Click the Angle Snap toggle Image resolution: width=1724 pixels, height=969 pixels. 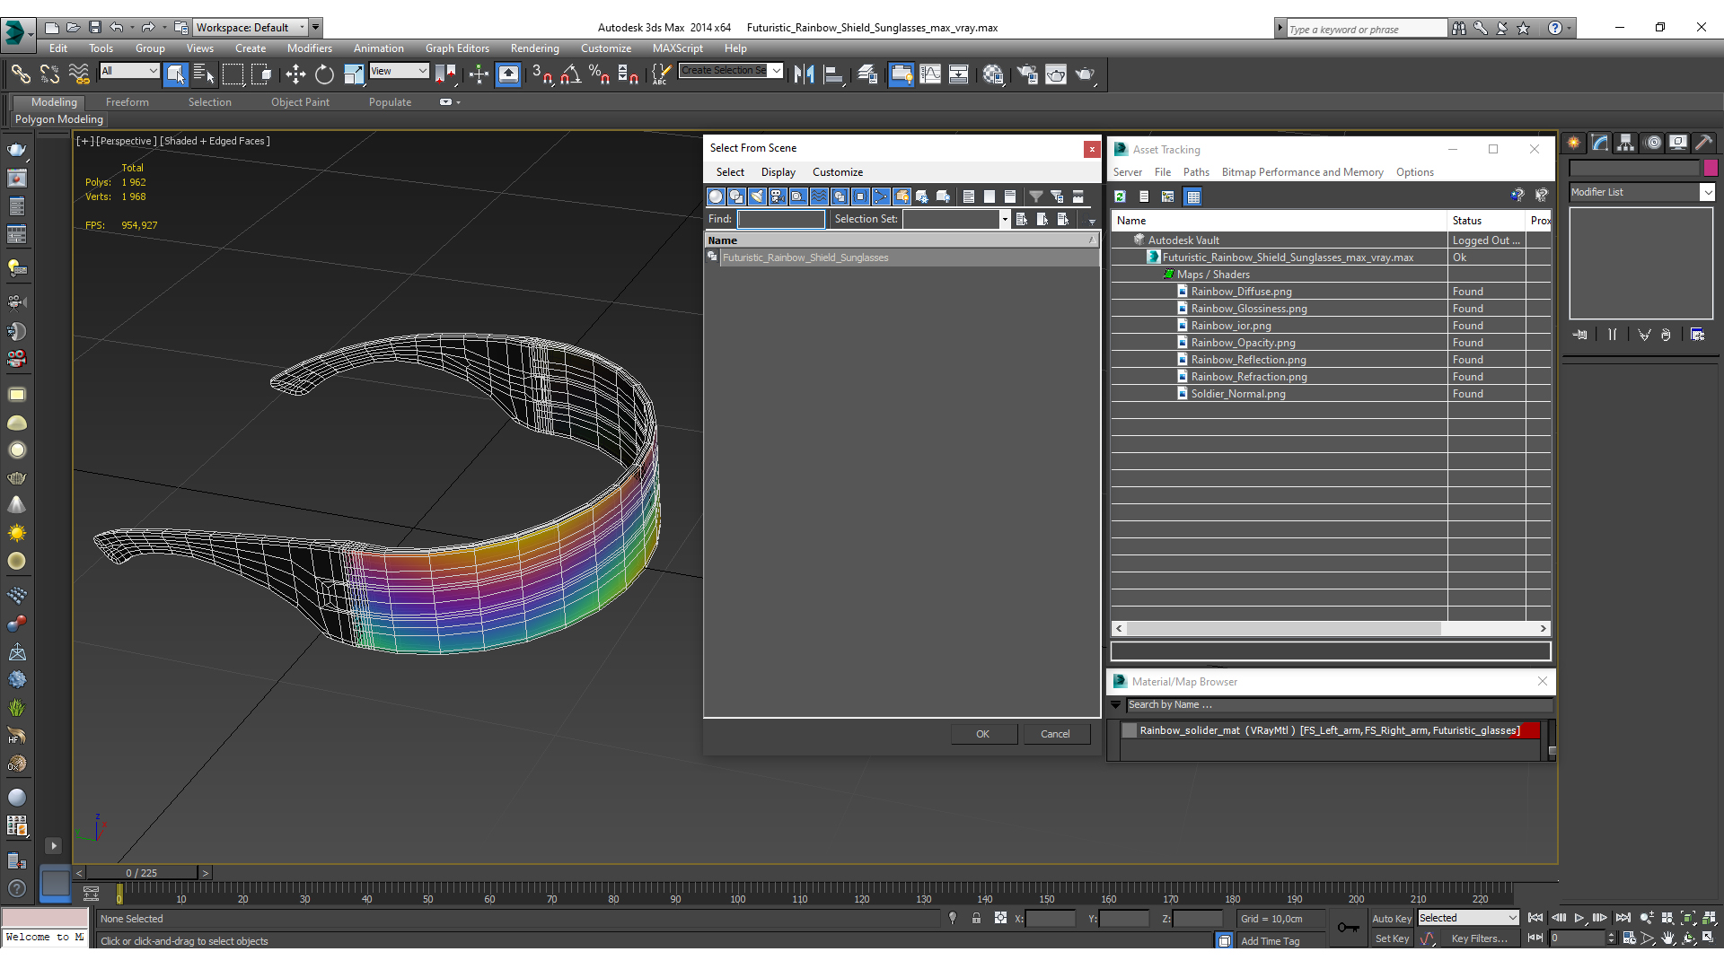coord(570,74)
